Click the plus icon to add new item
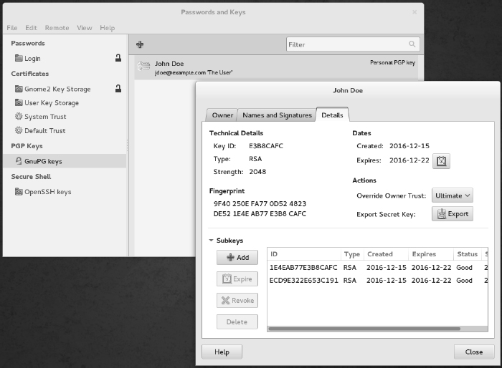 click(140, 44)
